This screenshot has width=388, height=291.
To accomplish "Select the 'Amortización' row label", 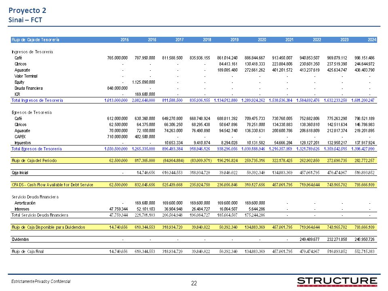I will [x=25, y=203].
